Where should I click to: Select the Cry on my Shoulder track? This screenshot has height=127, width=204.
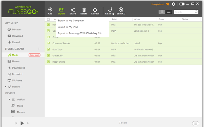pyautogui.click(x=61, y=43)
